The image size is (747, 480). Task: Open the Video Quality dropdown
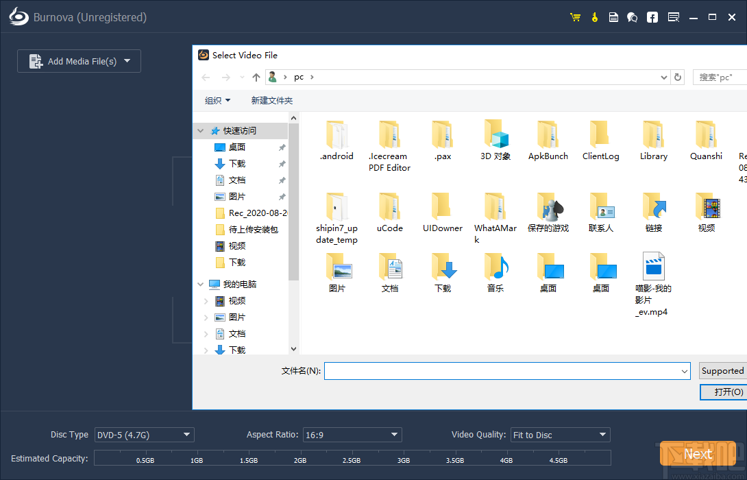point(560,435)
